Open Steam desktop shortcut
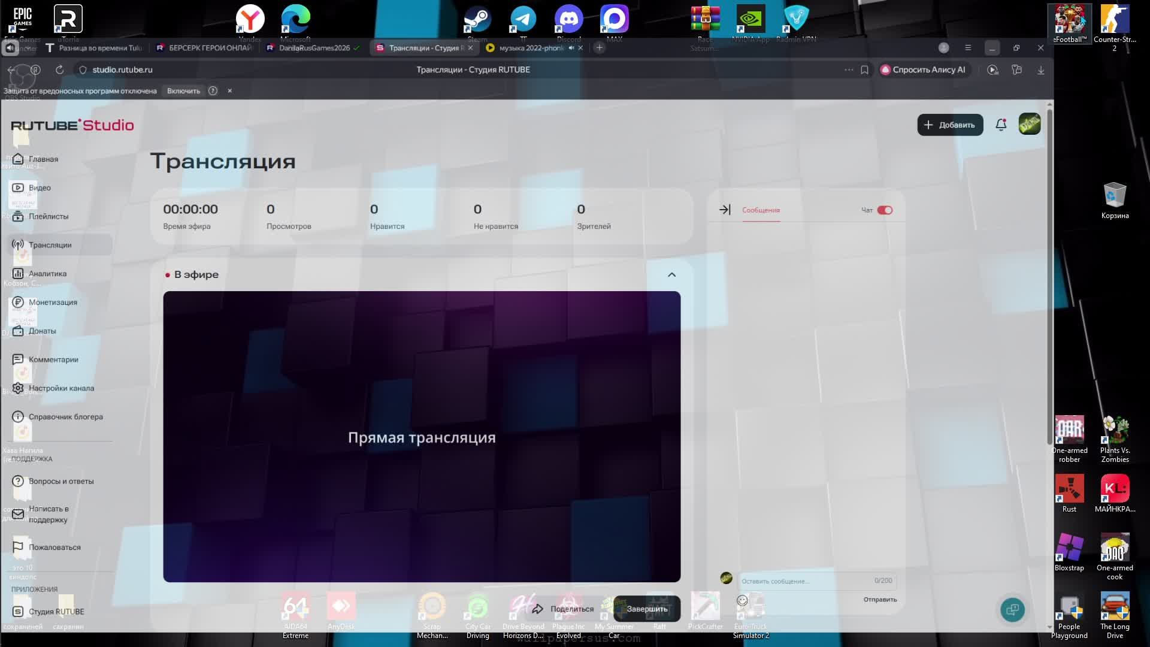The height and width of the screenshot is (647, 1150). (477, 23)
